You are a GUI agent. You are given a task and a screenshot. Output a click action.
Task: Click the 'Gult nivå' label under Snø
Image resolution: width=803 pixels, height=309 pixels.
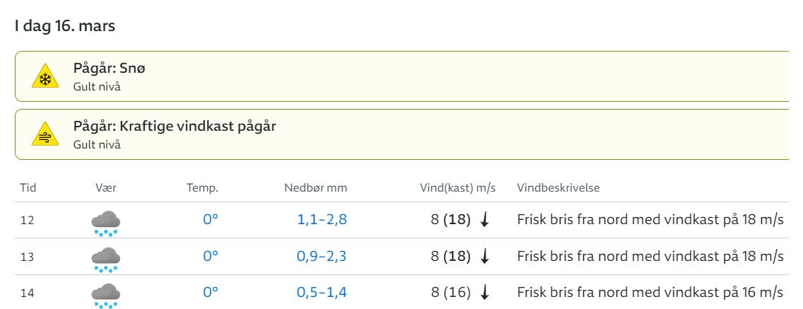[98, 86]
